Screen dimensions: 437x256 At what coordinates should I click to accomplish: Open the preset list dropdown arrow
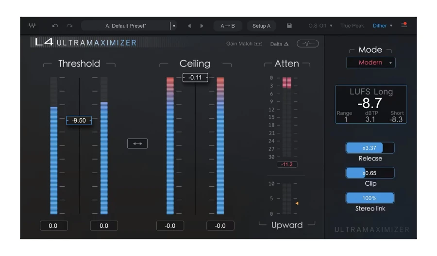point(174,26)
